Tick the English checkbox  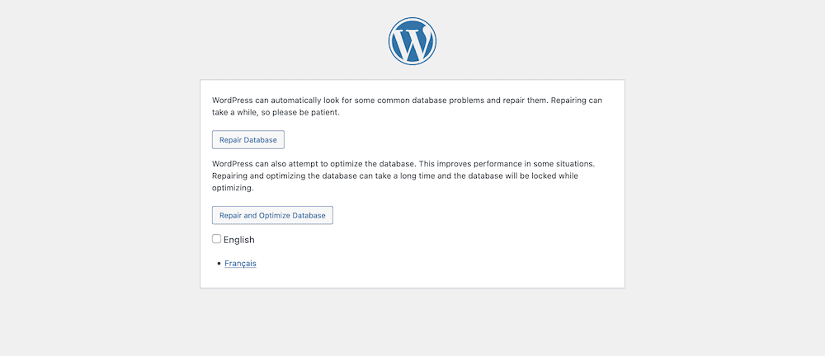pyautogui.click(x=216, y=239)
